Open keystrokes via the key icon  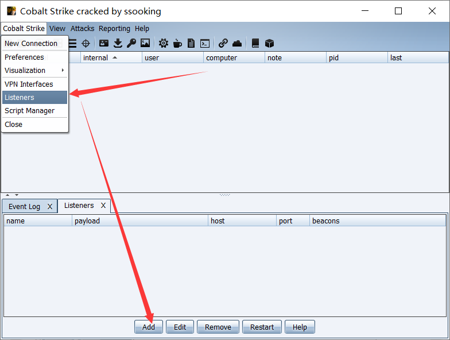[x=131, y=44]
